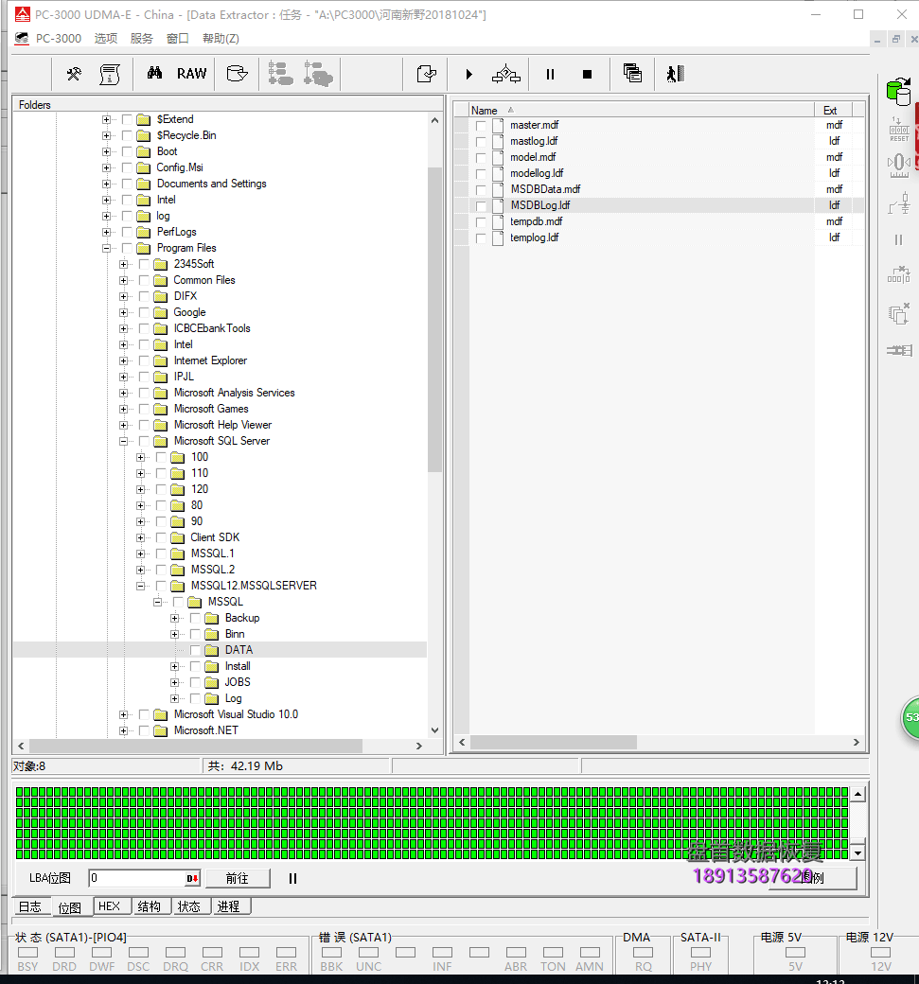Viewport: 919px width, 984px height.
Task: Click the green database disk icon
Action: 899,92
